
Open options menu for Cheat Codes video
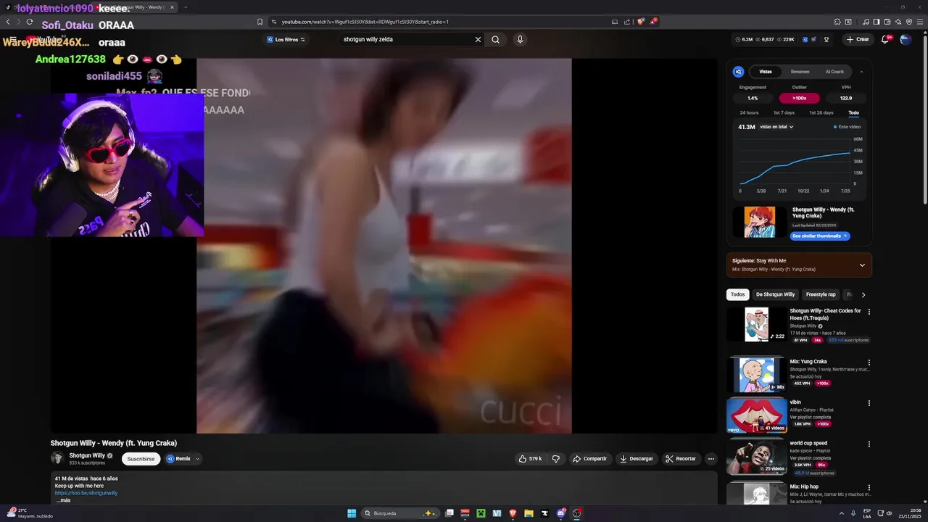(869, 312)
